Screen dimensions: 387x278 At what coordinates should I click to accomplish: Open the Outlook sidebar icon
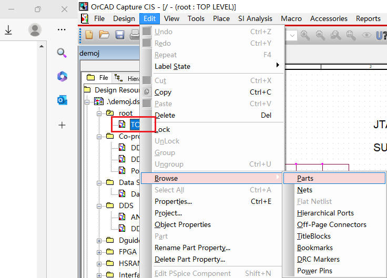(x=62, y=100)
